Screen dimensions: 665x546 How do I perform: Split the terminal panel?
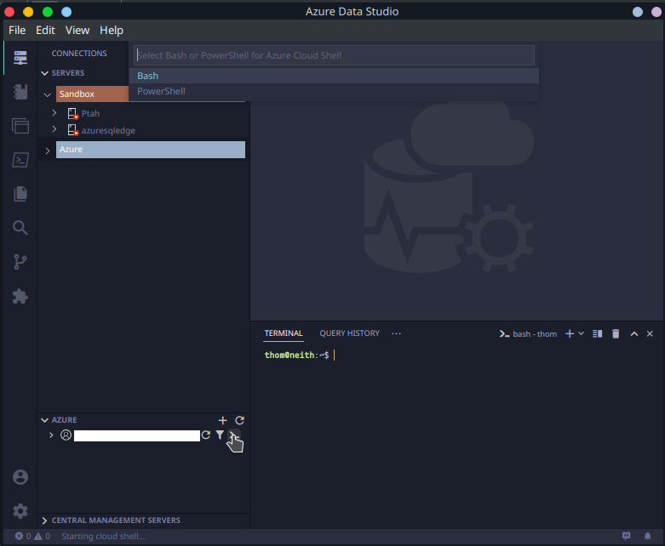point(597,333)
